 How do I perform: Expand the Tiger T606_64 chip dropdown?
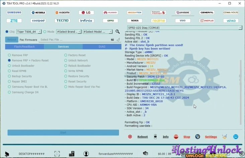tap(40, 32)
